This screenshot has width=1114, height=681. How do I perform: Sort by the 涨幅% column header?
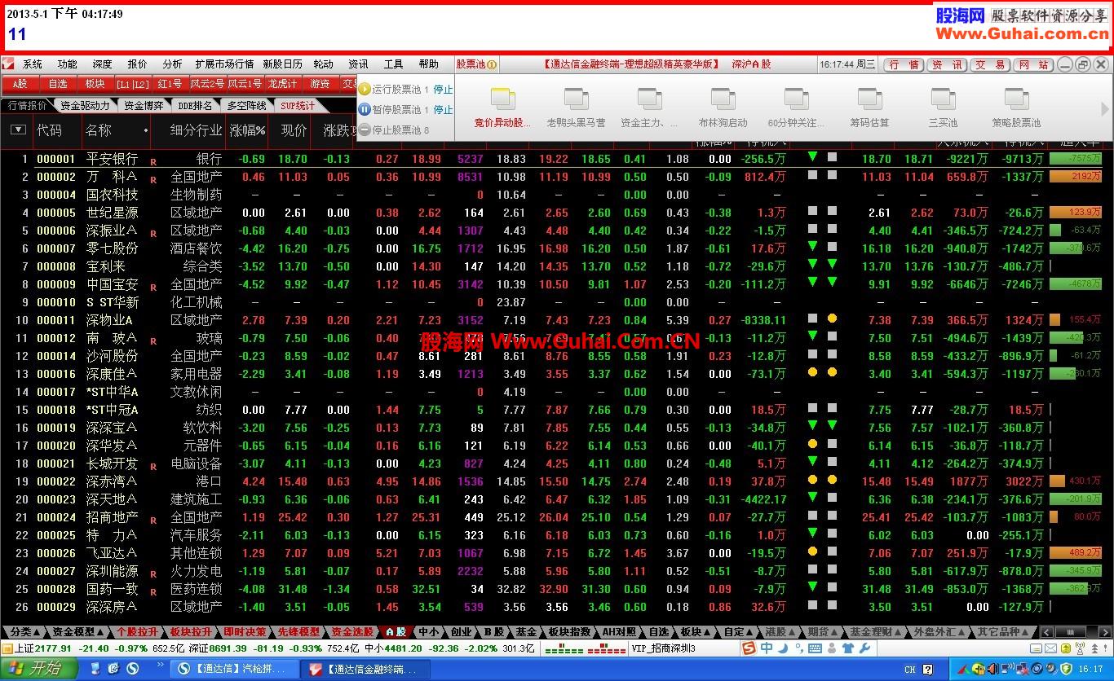248,130
